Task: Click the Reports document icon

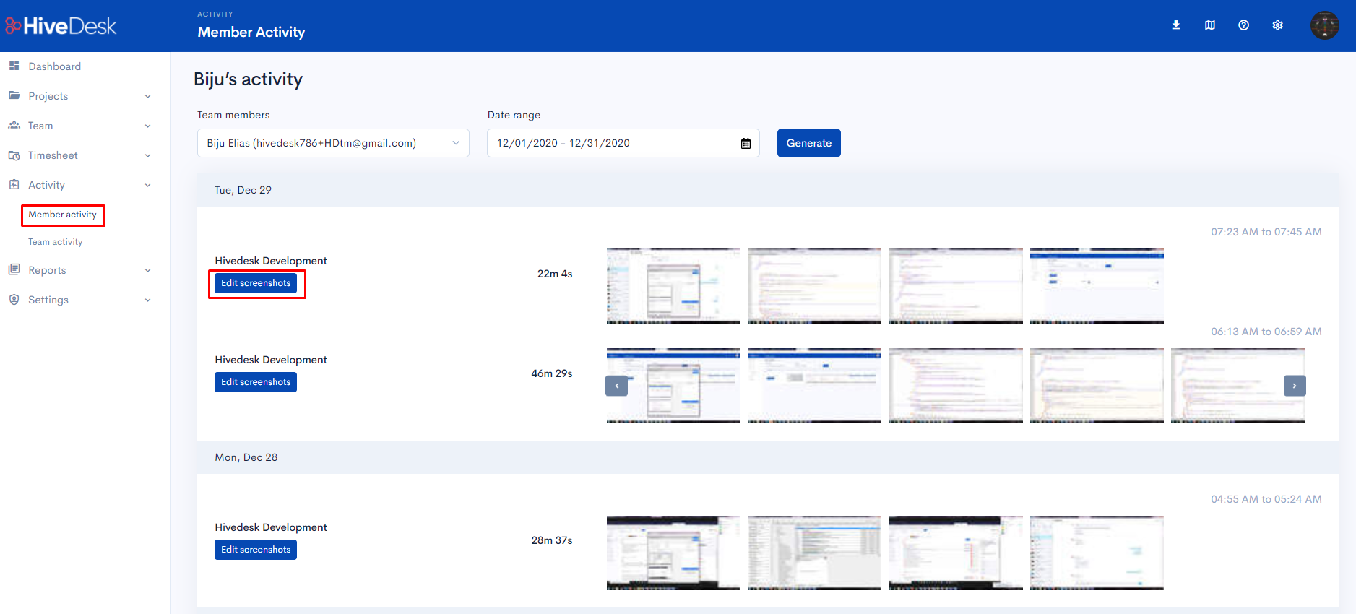Action: (x=14, y=269)
